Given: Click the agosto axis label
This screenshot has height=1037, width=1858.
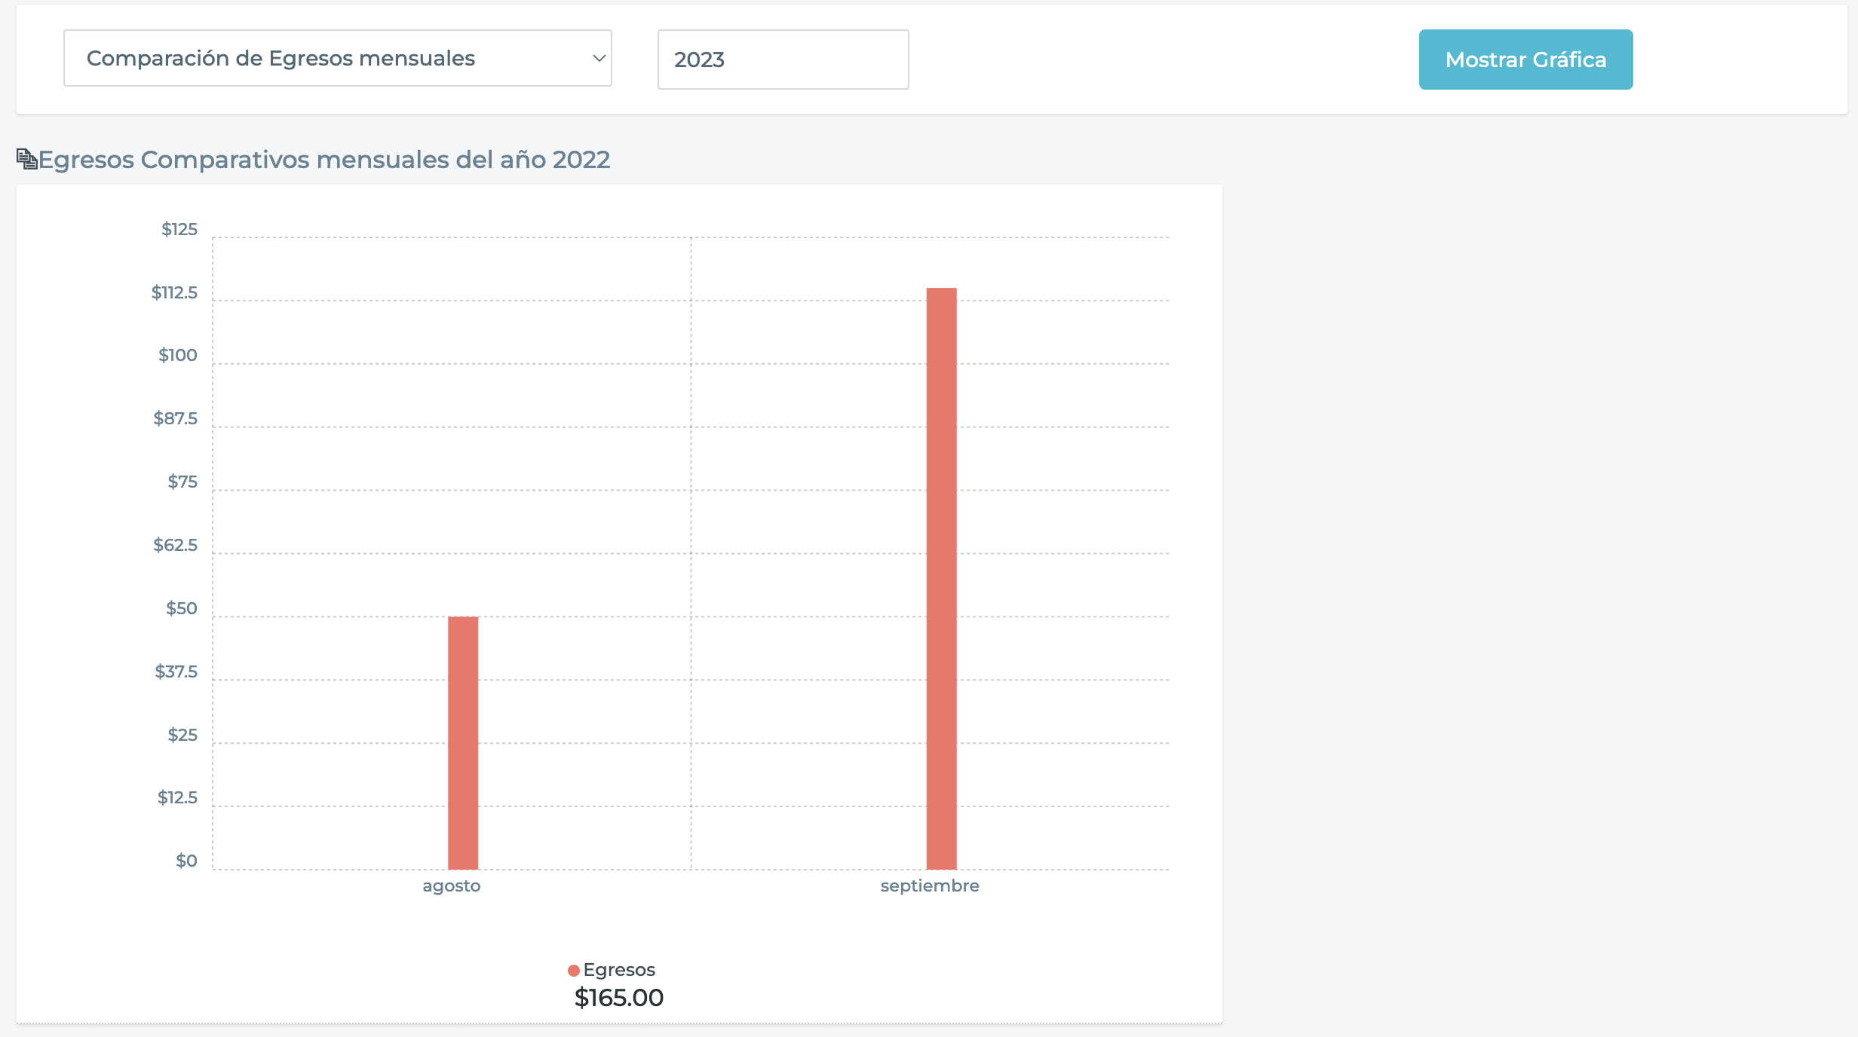Looking at the screenshot, I should point(451,886).
